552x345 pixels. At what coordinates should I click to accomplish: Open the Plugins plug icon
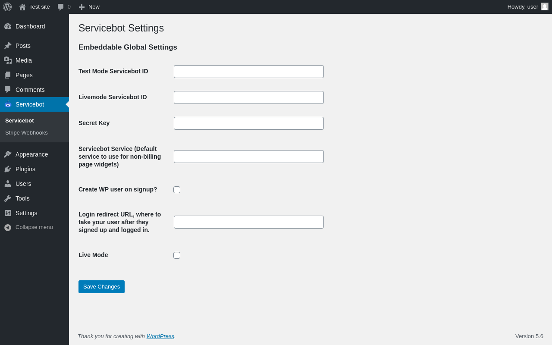(x=8, y=169)
